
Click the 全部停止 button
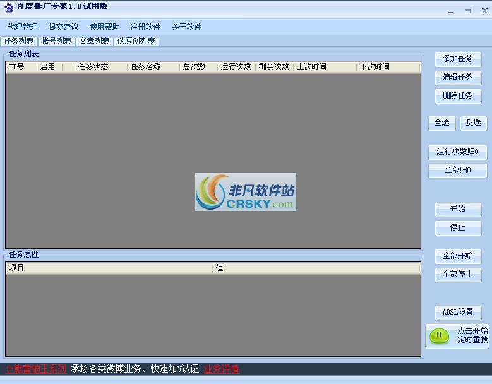[x=458, y=275]
